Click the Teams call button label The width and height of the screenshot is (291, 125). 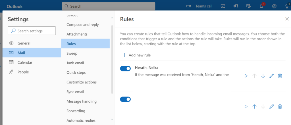pyautogui.click(x=204, y=6)
